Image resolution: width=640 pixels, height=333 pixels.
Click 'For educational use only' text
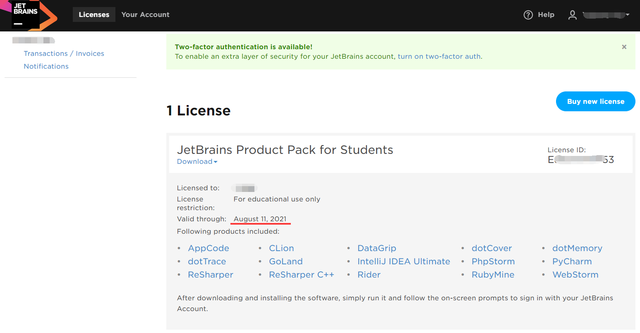tap(277, 199)
